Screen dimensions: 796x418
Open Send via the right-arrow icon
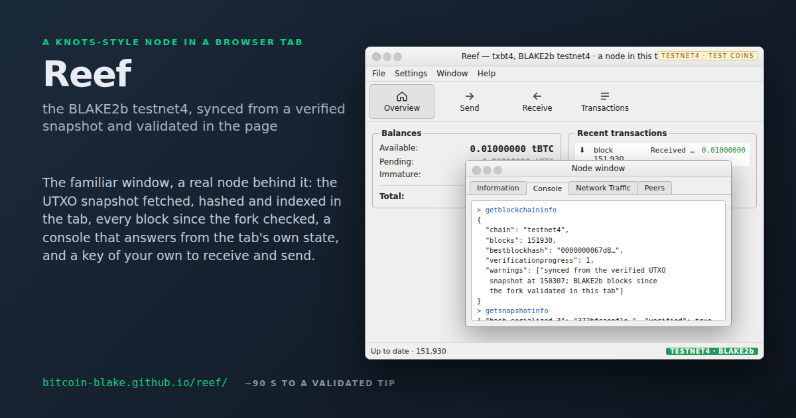click(470, 96)
